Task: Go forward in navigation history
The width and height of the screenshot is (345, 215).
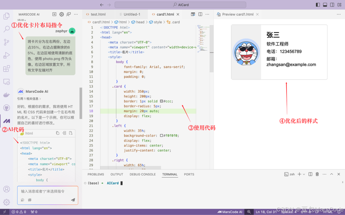Action: pos(109,5)
